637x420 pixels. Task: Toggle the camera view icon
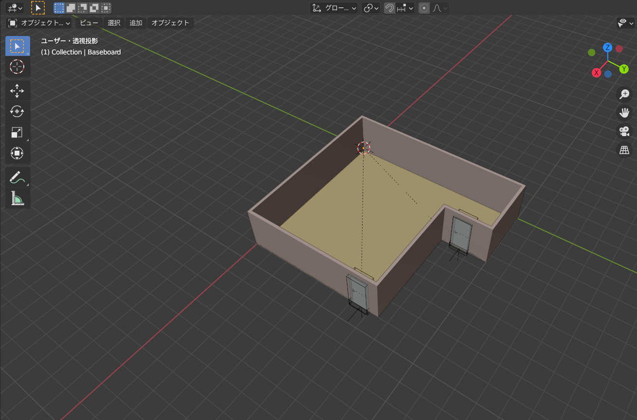pyautogui.click(x=624, y=131)
